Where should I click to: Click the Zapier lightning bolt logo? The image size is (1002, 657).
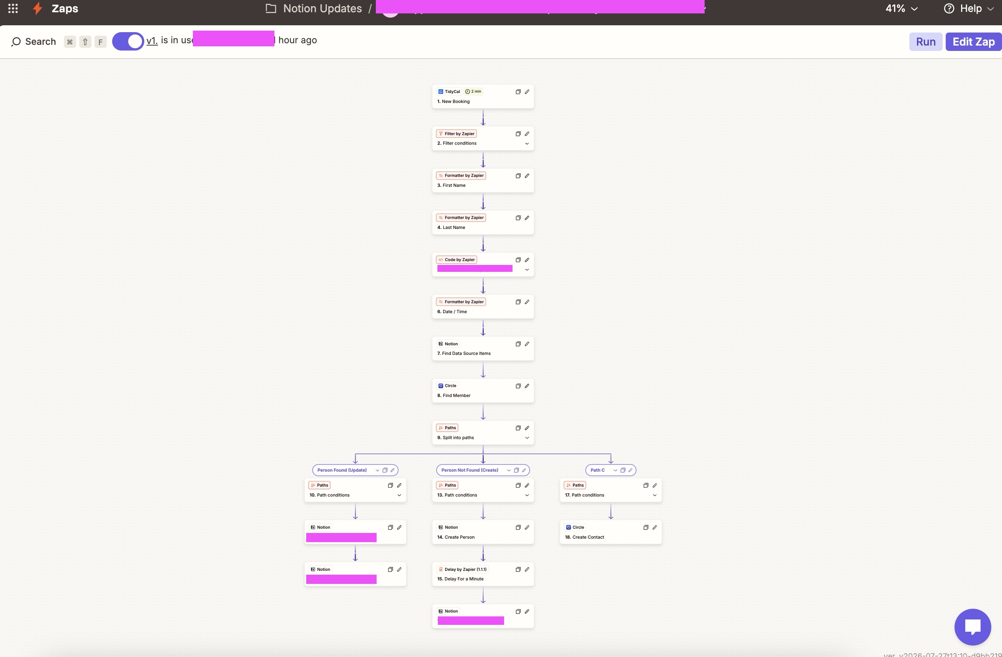click(x=38, y=8)
